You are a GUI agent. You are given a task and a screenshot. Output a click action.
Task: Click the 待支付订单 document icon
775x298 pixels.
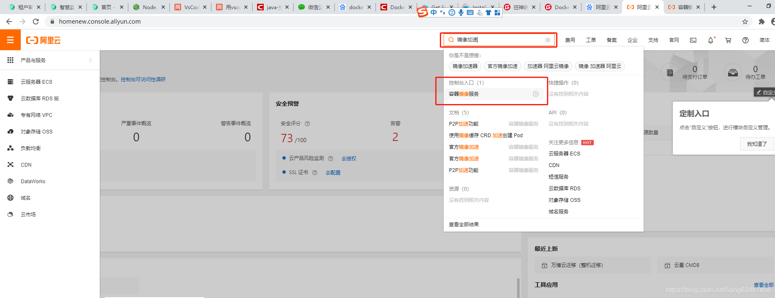670,73
